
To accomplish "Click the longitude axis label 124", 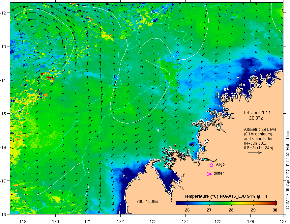I will tap(186, 221).
